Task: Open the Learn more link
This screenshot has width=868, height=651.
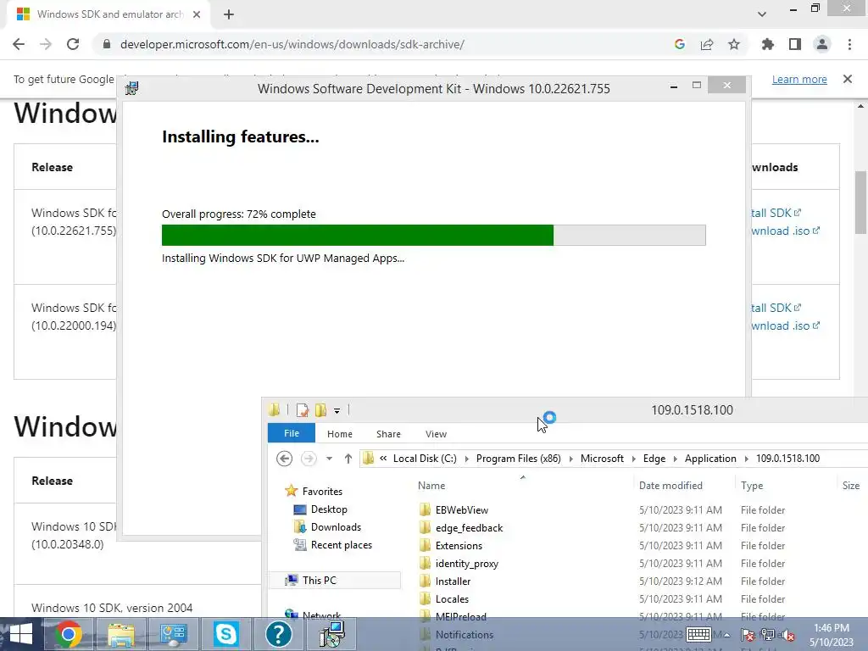Action: [x=799, y=79]
